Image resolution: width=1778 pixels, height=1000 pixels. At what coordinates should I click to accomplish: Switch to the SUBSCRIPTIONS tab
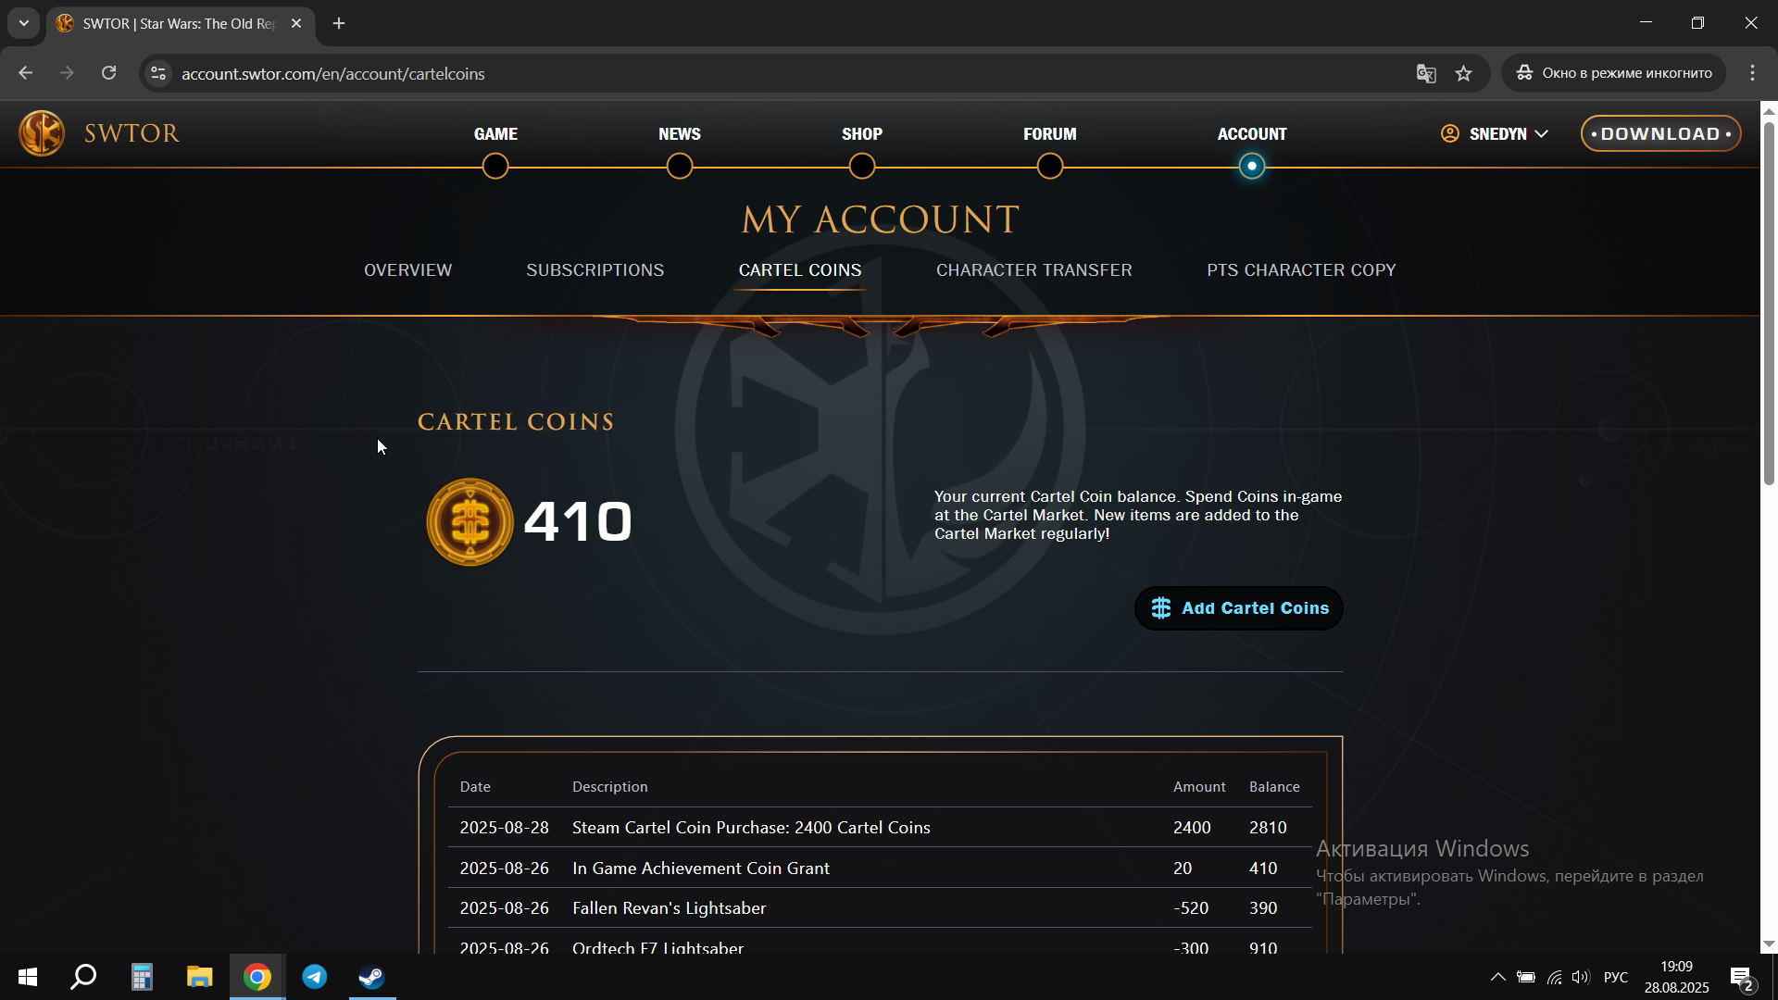[x=595, y=270]
